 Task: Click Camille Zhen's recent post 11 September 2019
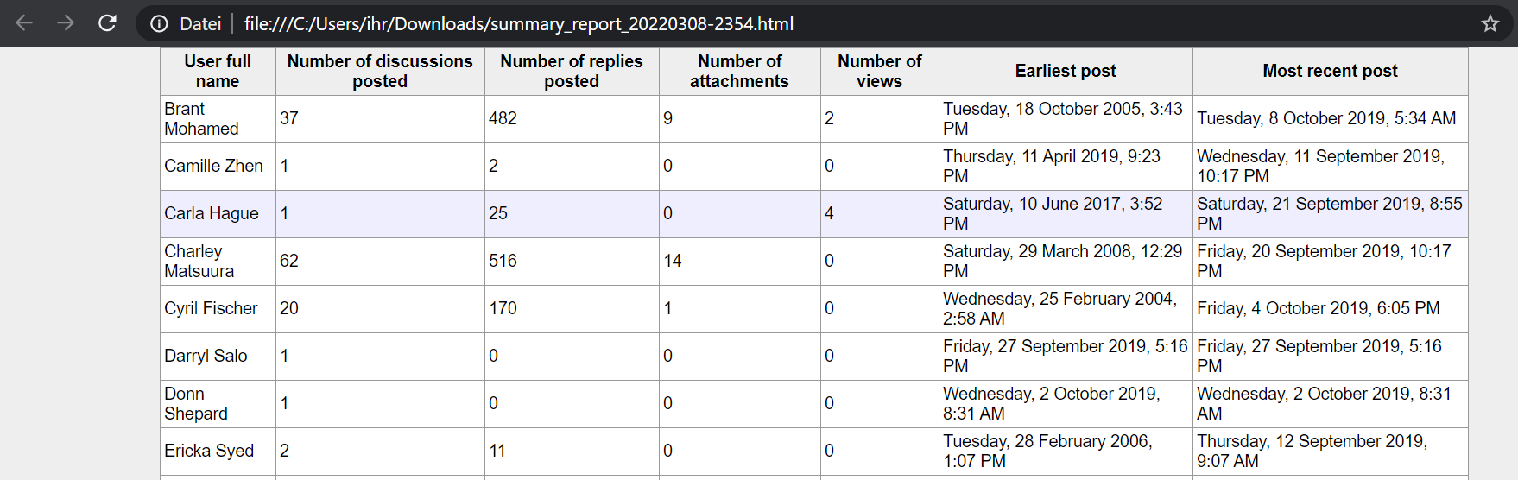pos(1320,167)
